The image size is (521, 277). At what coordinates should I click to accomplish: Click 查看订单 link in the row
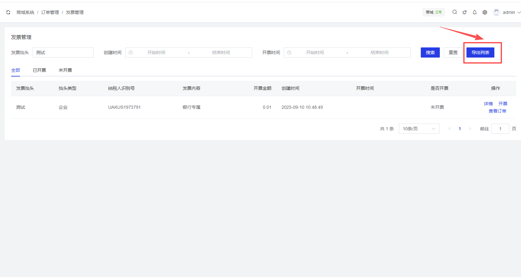(497, 111)
